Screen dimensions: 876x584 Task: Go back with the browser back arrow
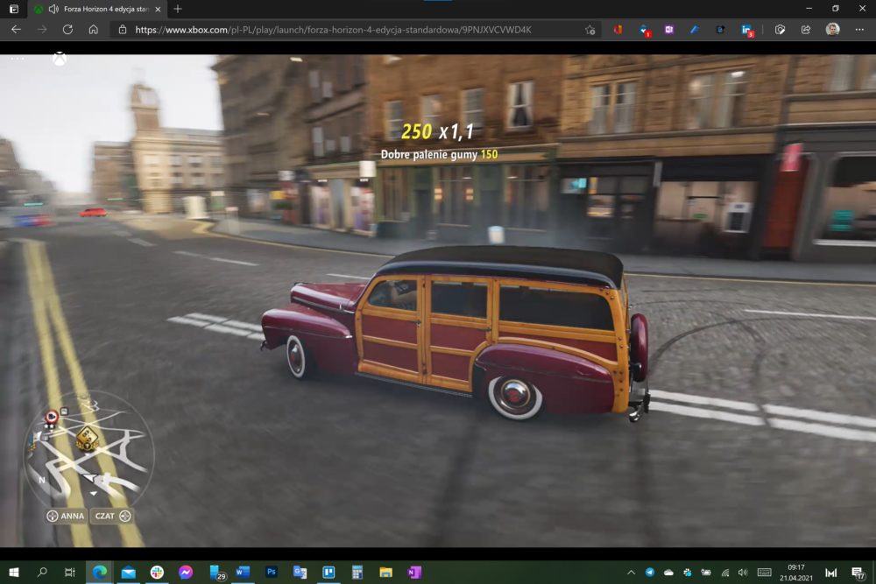pos(16,30)
